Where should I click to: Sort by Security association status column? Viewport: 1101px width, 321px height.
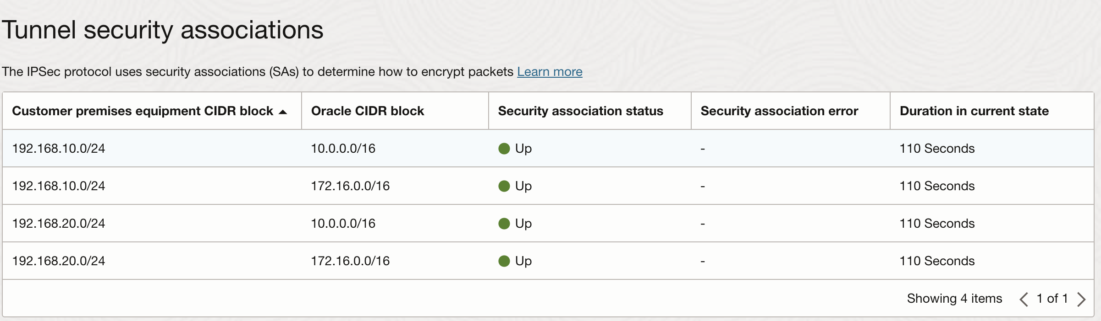(x=580, y=111)
